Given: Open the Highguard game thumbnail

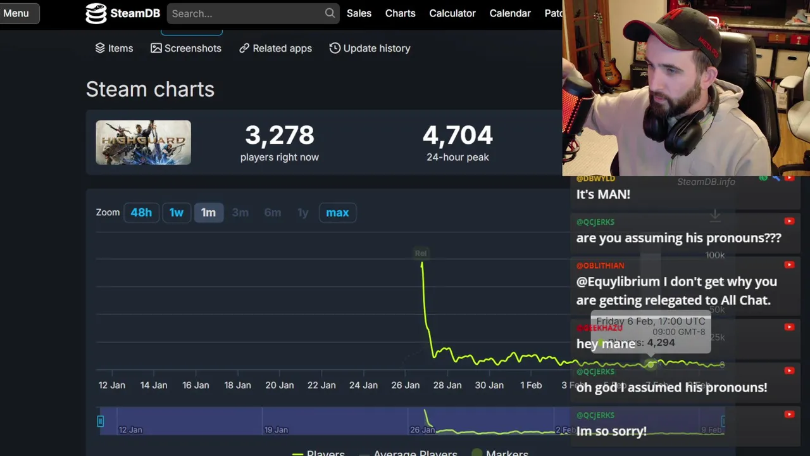Looking at the screenshot, I should point(143,142).
